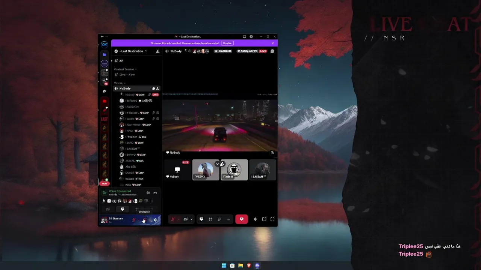Open Windows Start menu on taskbar
Viewport: 481px width, 270px height.
[x=224, y=265]
